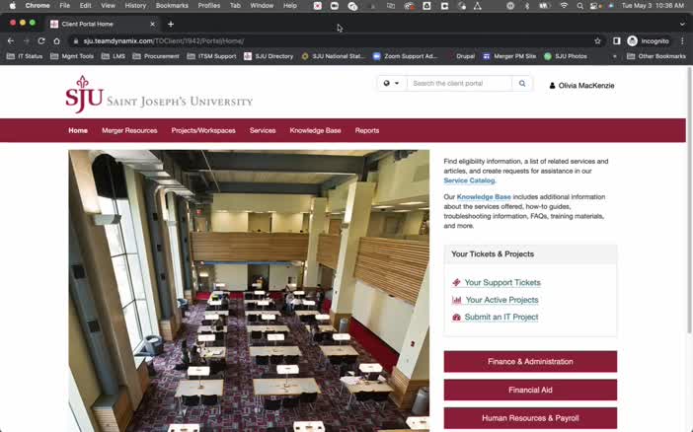The width and height of the screenshot is (693, 432).
Task: Follow the Service Catalog link
Action: click(x=469, y=180)
